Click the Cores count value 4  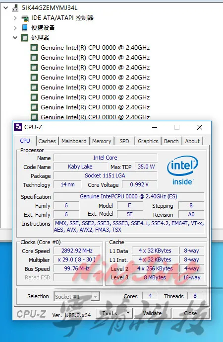pos(150,296)
